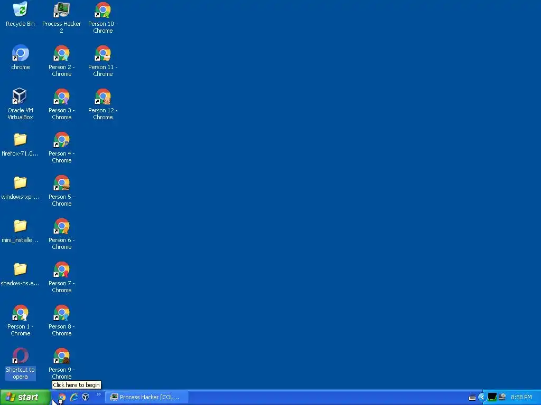Open the Process Hacker black graph tray icon
The image size is (541, 405).
(492, 397)
